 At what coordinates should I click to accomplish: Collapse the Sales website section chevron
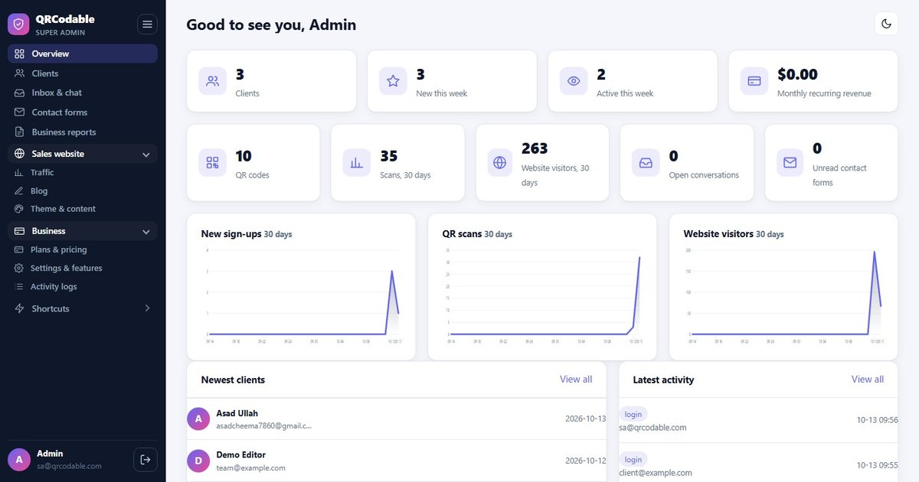pos(146,155)
